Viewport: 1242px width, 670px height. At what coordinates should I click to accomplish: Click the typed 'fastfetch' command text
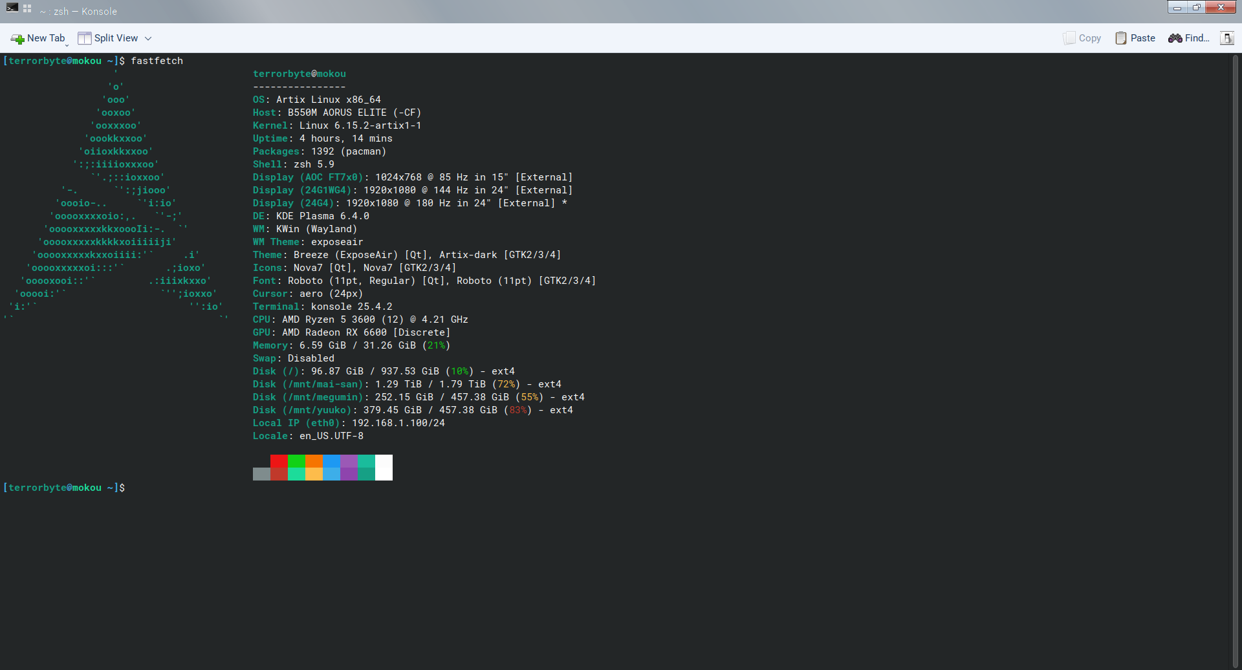pyautogui.click(x=157, y=61)
